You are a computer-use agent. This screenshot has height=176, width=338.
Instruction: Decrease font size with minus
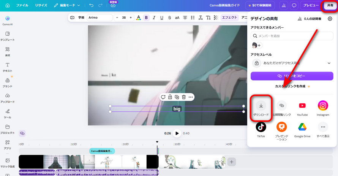pos(117,17)
